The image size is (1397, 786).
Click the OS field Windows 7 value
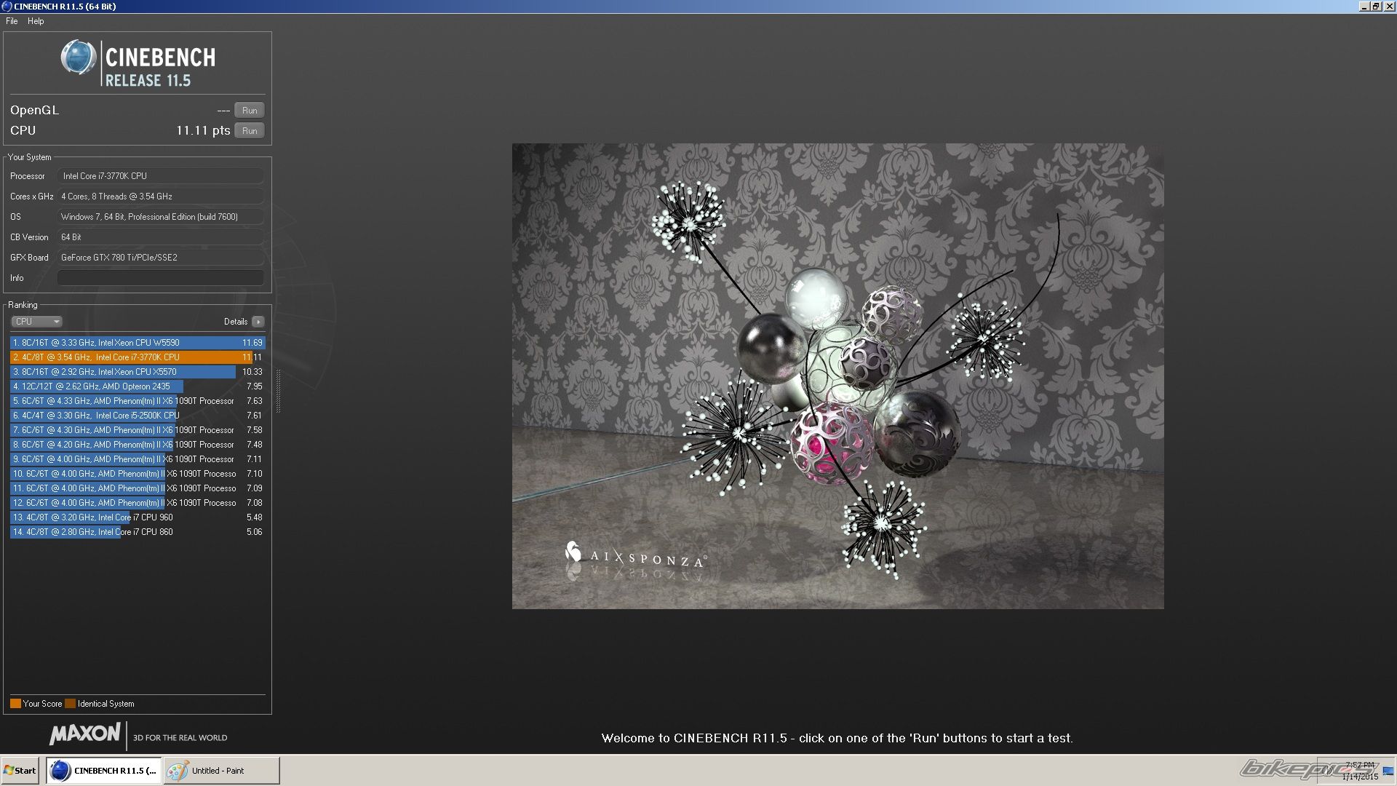161,217
